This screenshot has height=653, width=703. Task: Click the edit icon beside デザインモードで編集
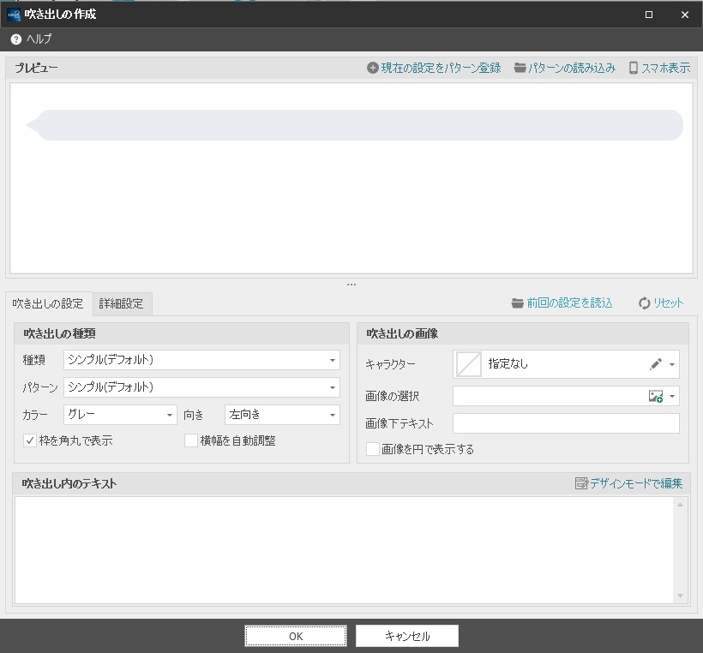click(581, 483)
